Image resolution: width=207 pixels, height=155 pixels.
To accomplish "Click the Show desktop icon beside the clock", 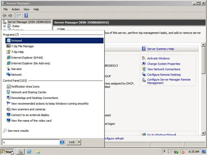I will click(x=204, y=152).
